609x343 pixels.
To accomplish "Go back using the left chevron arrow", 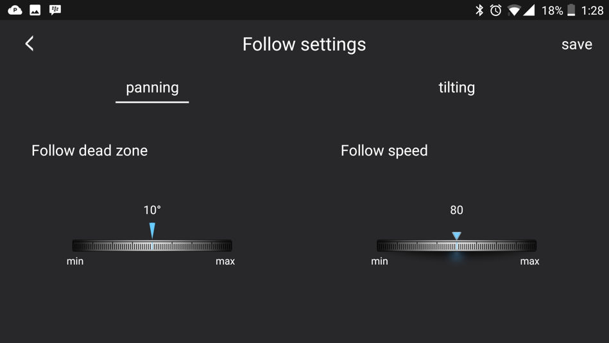I will click(30, 44).
